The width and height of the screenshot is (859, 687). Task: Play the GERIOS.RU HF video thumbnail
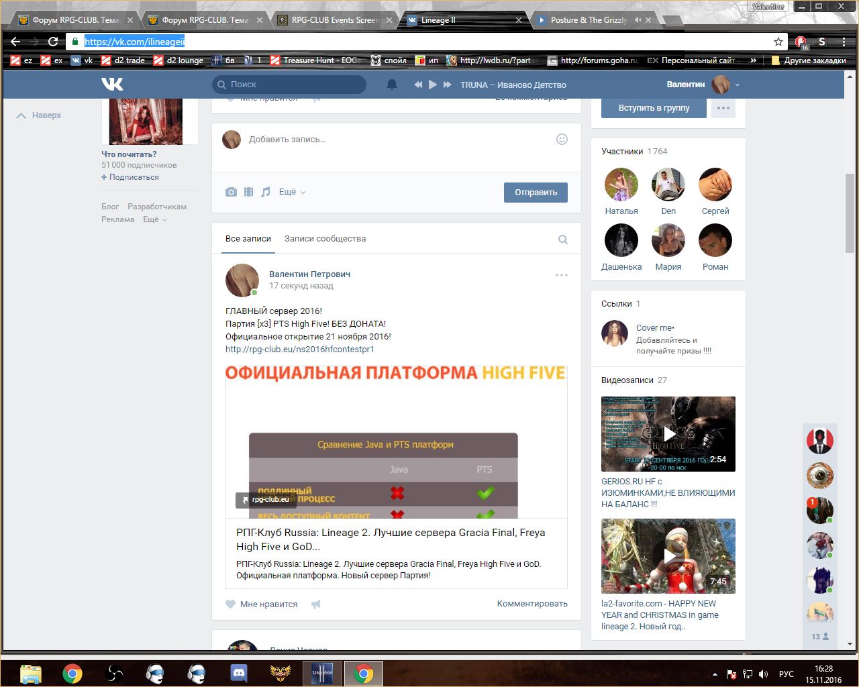pos(668,434)
